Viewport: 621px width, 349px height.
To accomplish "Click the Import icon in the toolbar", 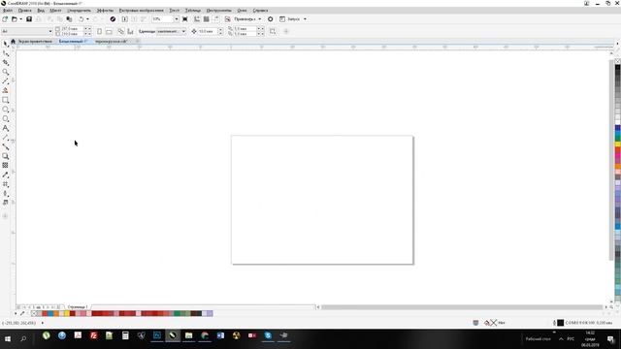I will tap(125, 19).
